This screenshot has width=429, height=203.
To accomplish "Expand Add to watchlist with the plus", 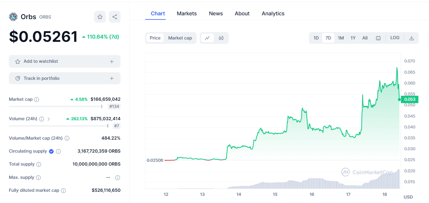I will pos(111,61).
